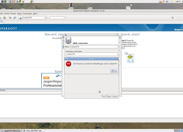Confirm the error with the OK button
This screenshot has width=183, height=132.
click(x=114, y=71)
